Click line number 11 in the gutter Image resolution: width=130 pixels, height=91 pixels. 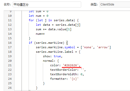tap(10, 20)
